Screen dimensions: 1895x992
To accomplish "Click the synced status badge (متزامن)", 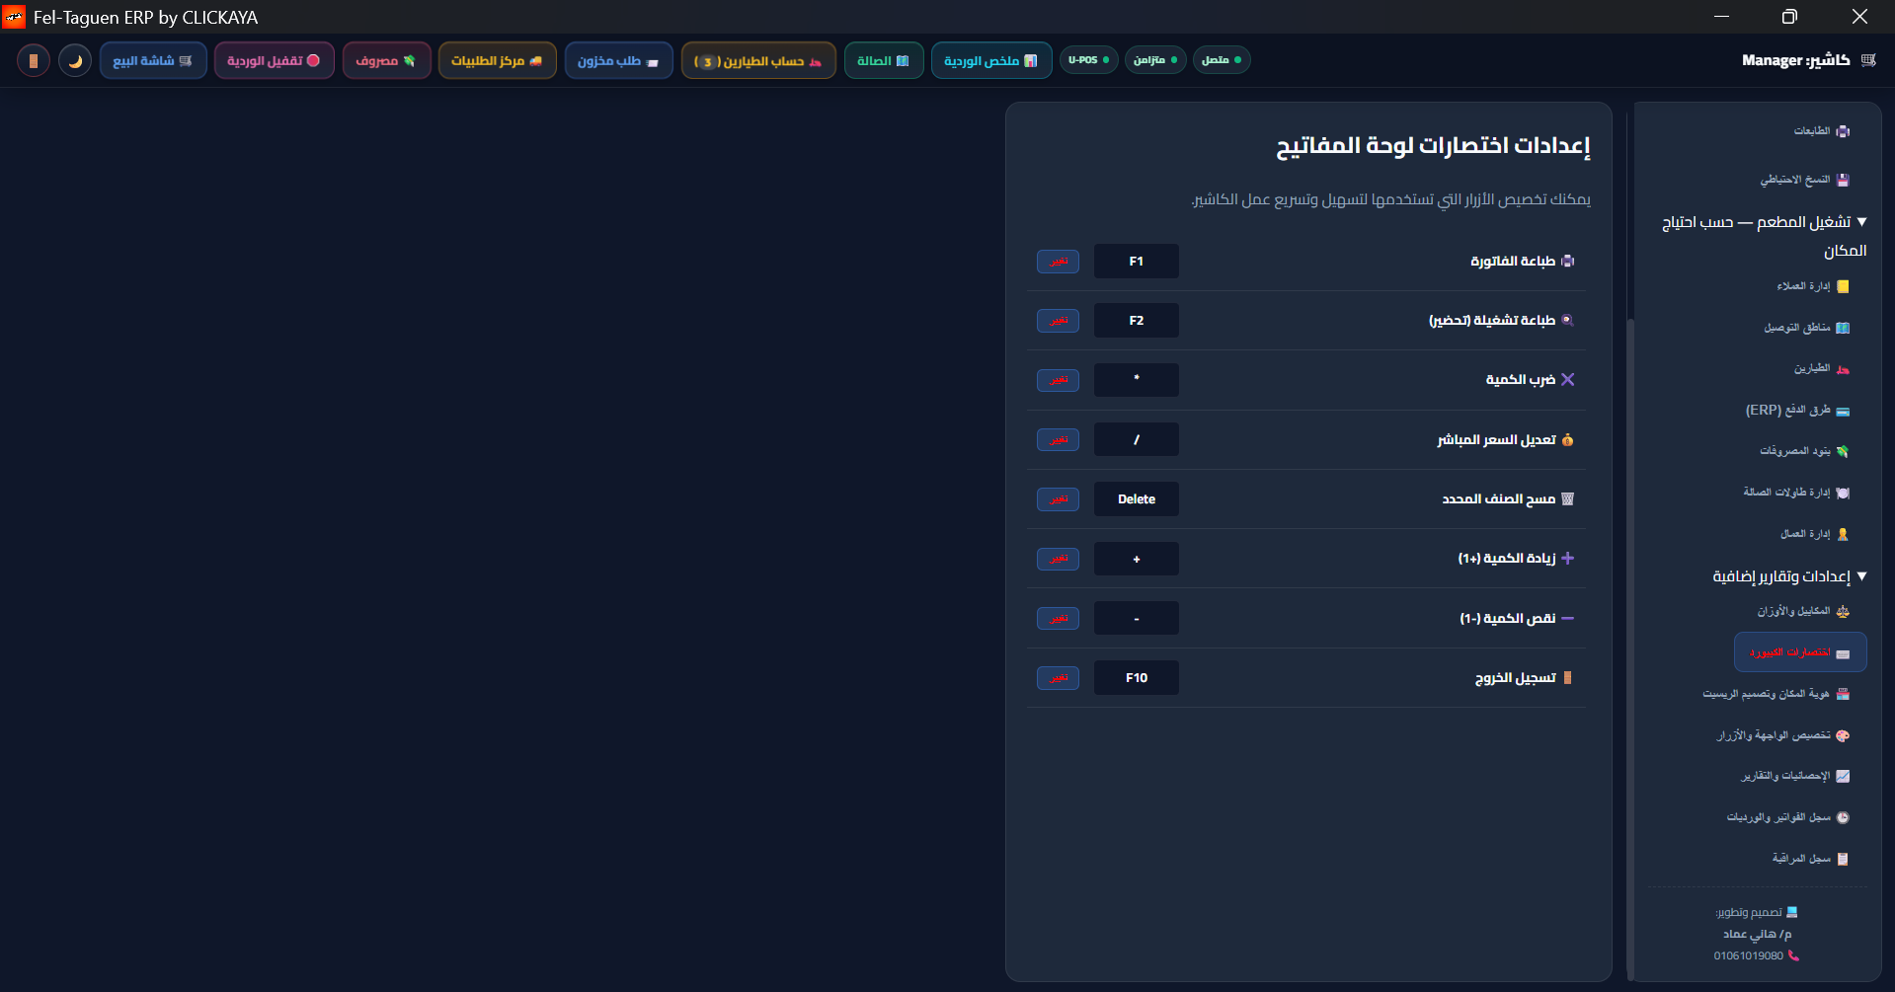I will coord(1155,60).
